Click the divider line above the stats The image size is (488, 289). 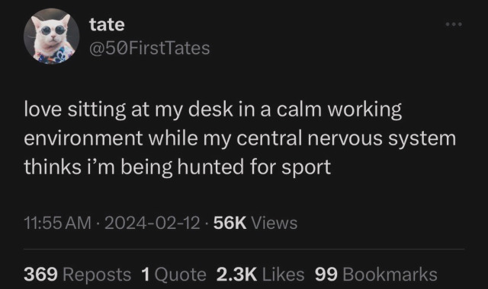244,249
